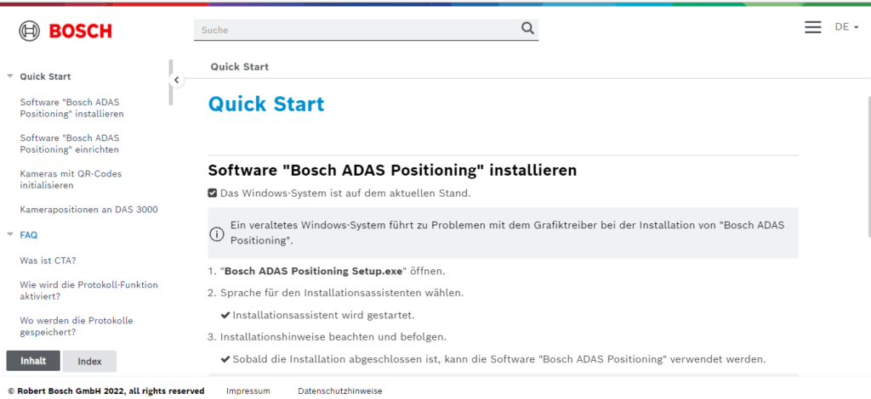This screenshot has width=871, height=399.
Task: Open "Software Bosch ADAS Positioning einrichten" in the sidebar
Action: [70, 143]
